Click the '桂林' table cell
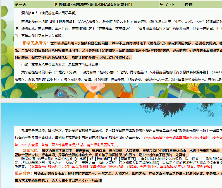 (x=203, y=4)
